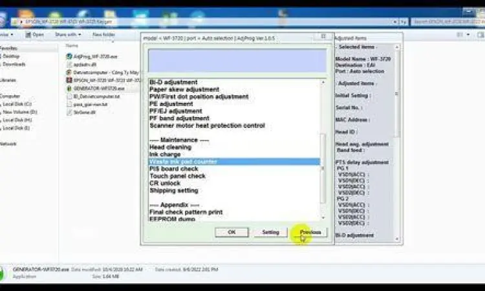Select PF/EJ adjustment entry
This screenshot has height=291, width=485.
[176, 111]
